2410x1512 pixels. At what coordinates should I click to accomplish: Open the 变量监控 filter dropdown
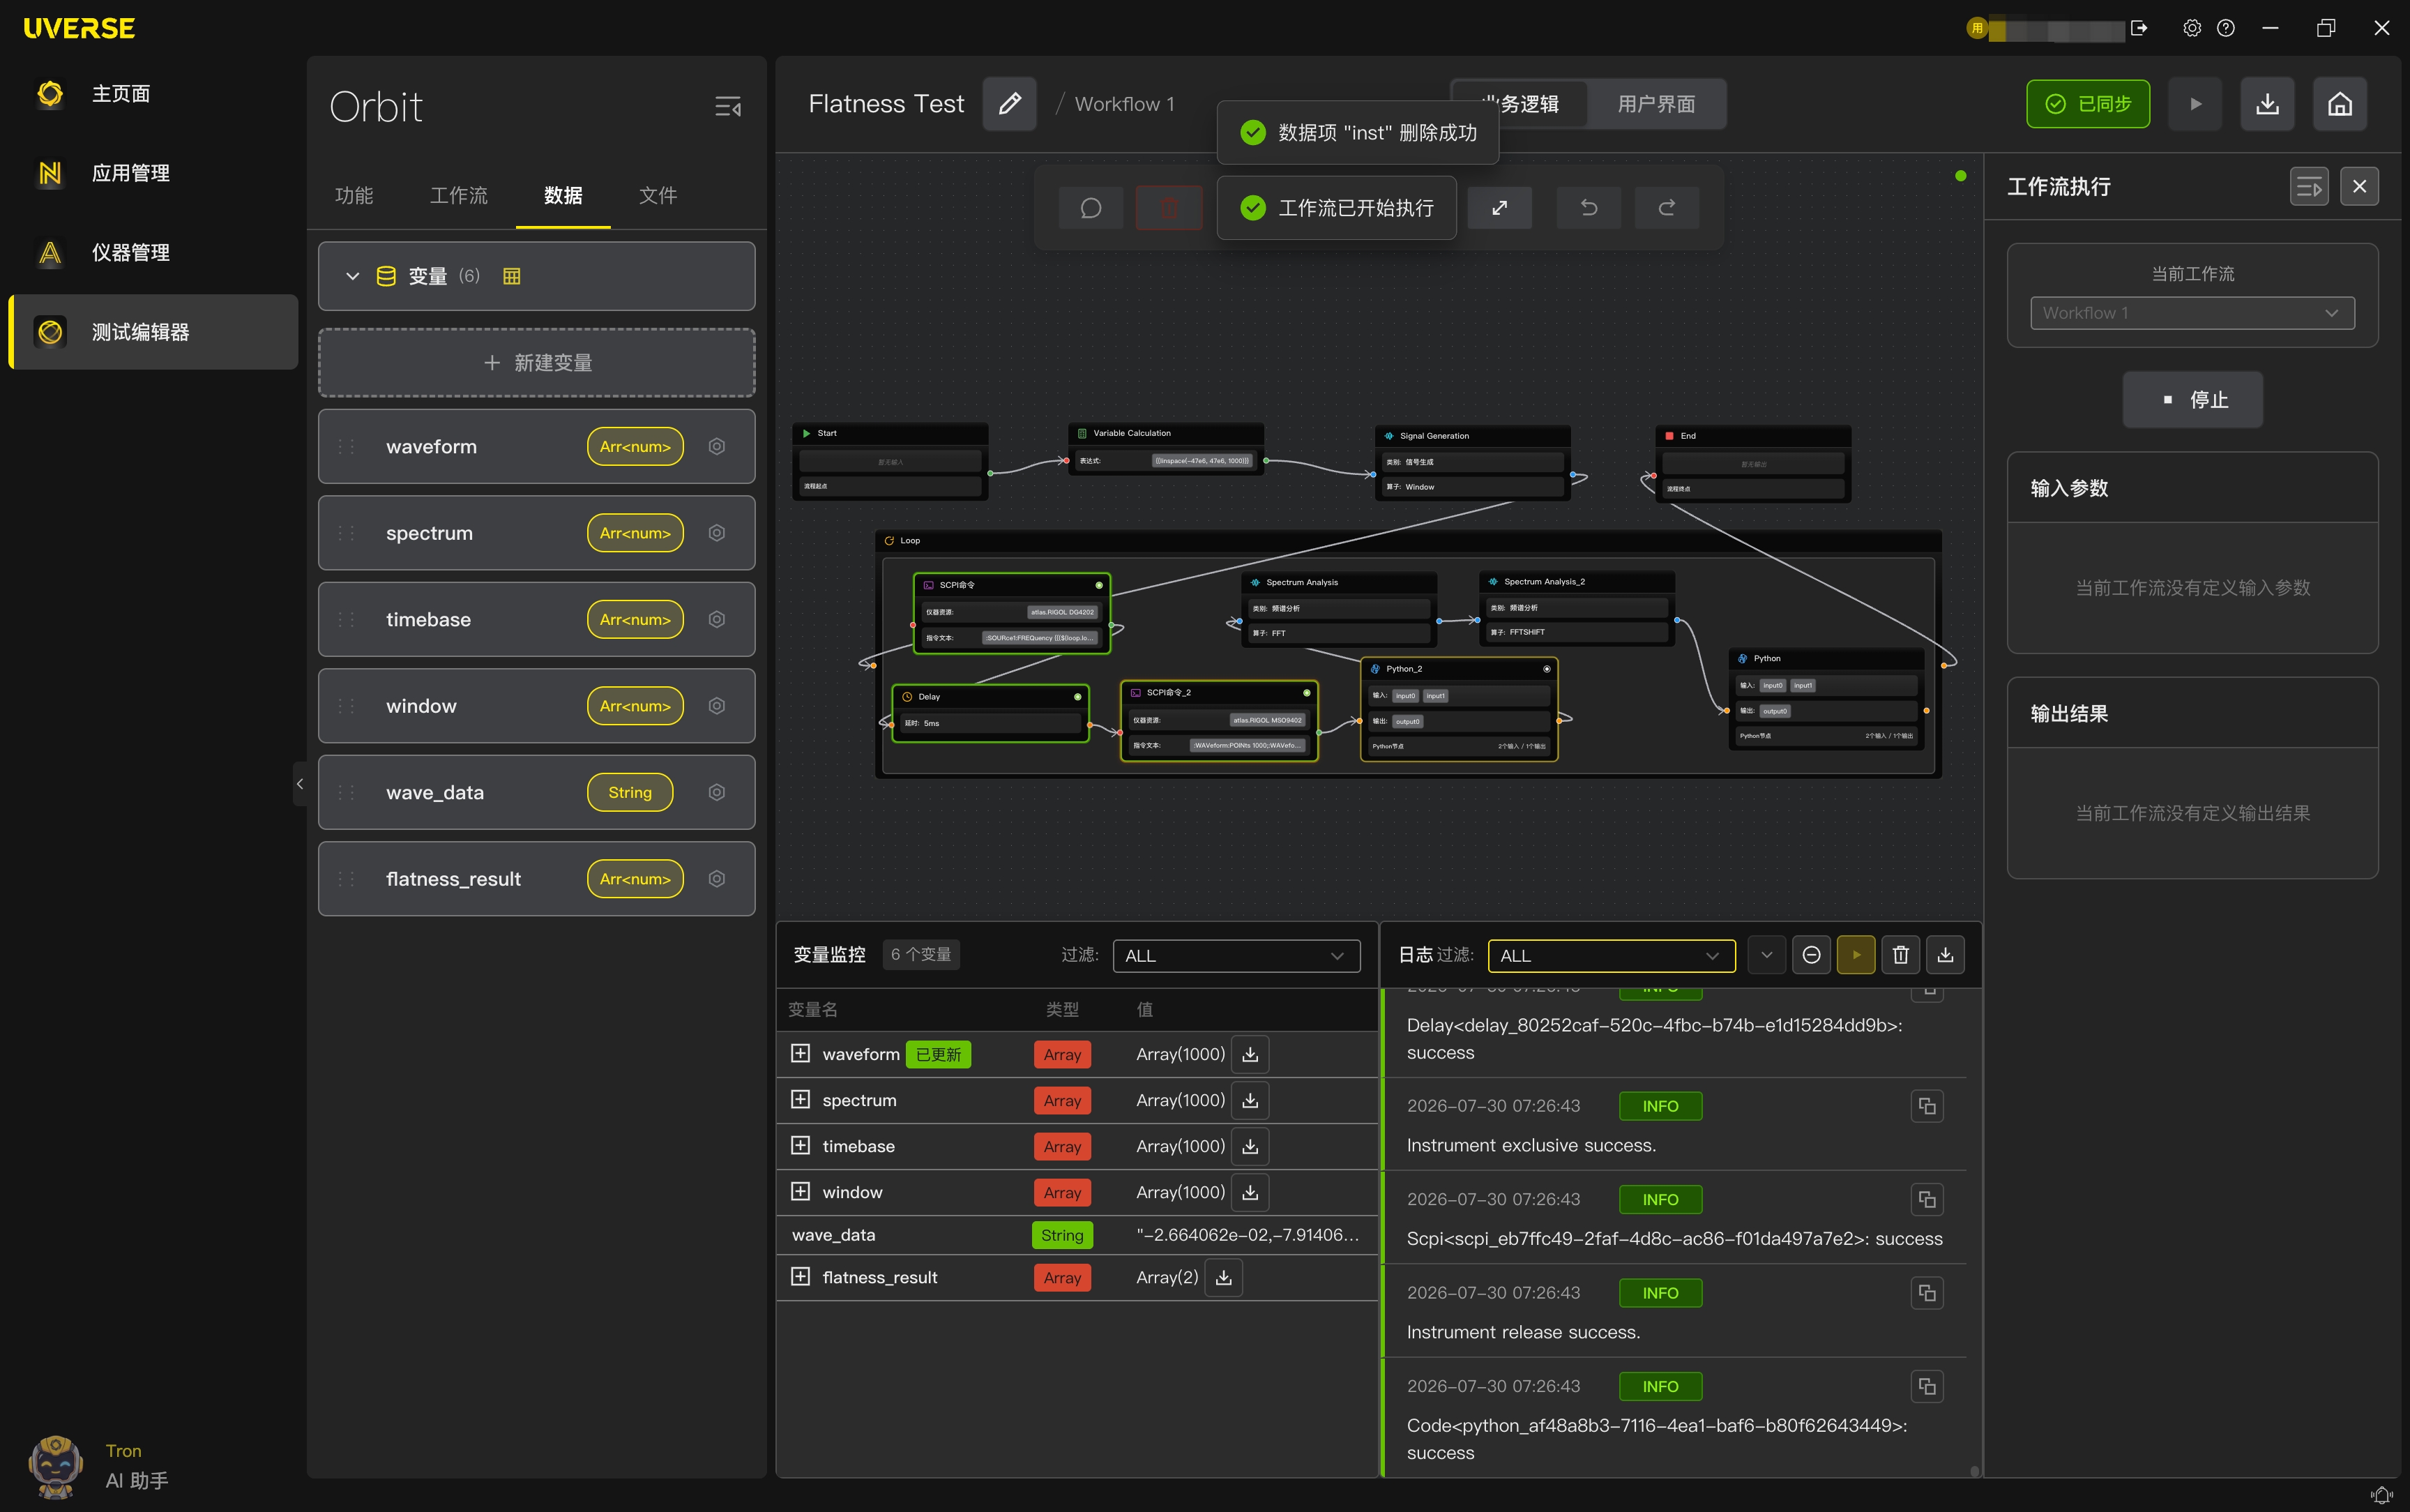click(x=1236, y=956)
